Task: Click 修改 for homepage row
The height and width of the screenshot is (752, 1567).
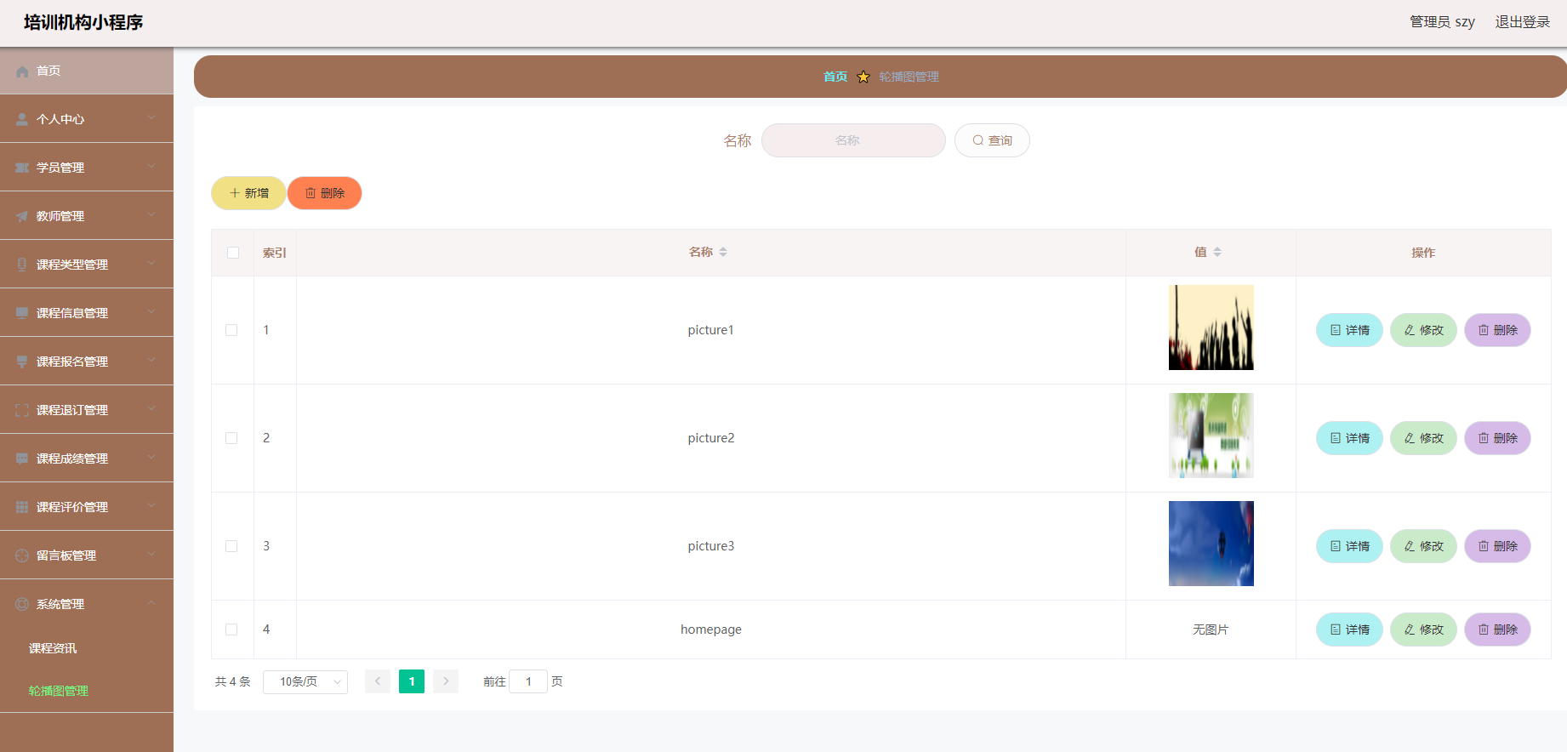Action: pos(1423,630)
